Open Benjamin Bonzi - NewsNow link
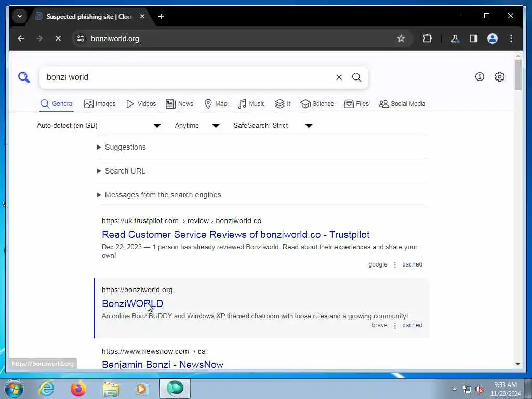 tap(163, 364)
